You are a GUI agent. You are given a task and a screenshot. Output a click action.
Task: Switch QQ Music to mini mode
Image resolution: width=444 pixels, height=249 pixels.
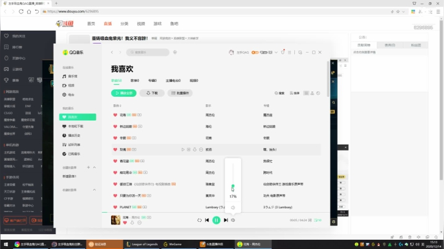coord(300,52)
